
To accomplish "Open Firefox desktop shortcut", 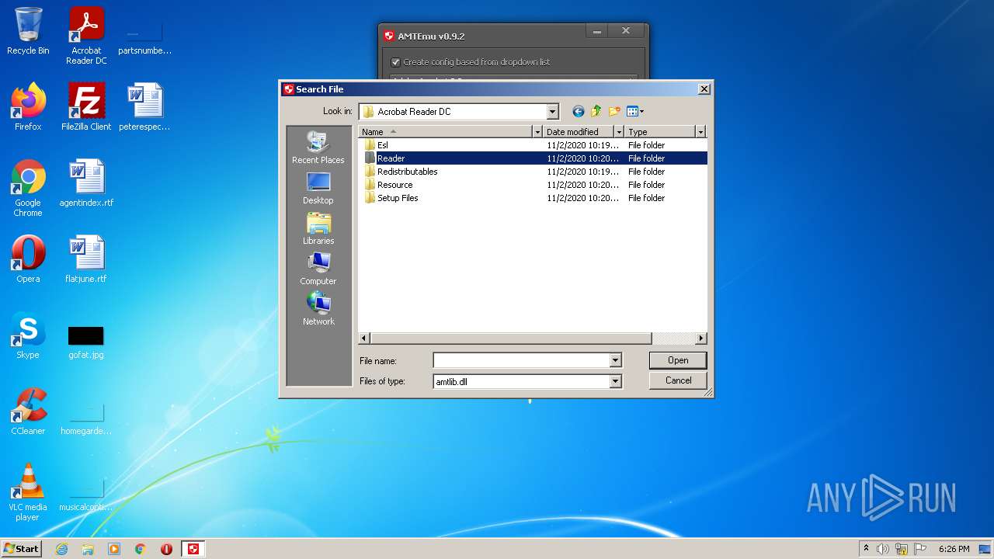I will tap(28, 107).
